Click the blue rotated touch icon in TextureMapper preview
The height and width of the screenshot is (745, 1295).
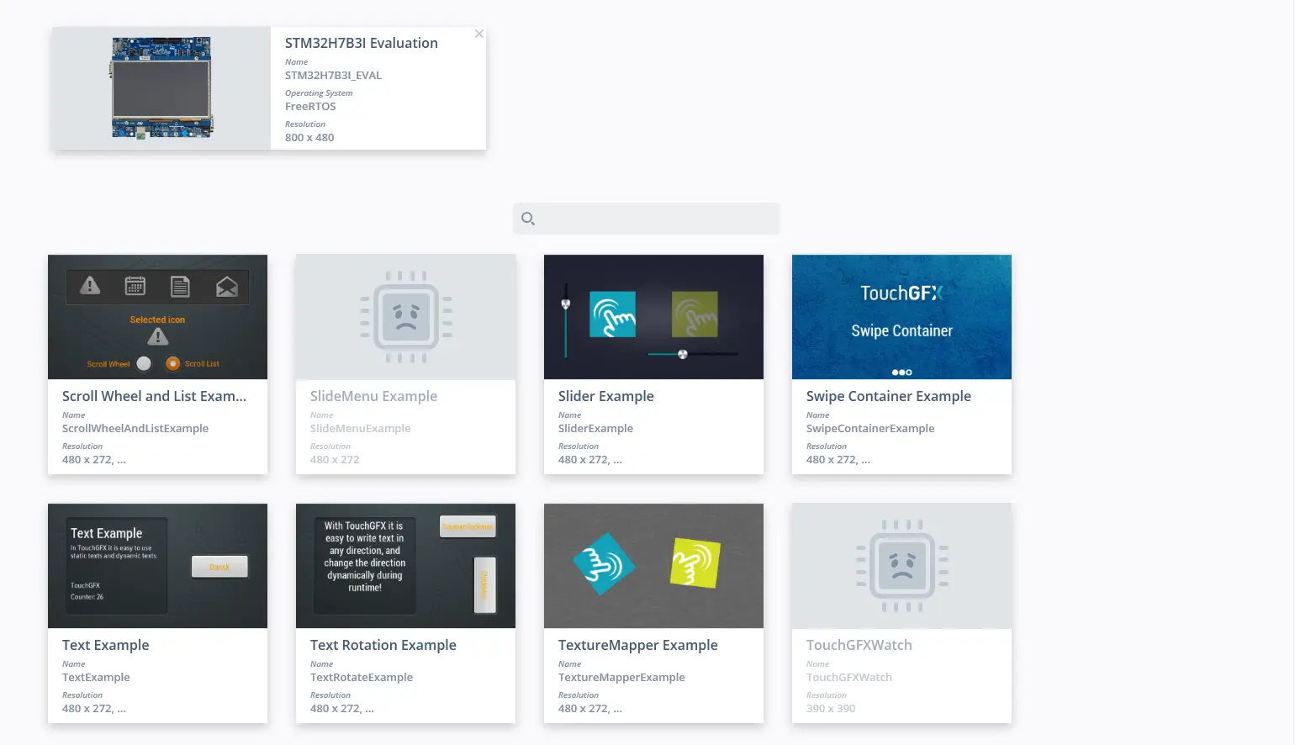click(604, 564)
